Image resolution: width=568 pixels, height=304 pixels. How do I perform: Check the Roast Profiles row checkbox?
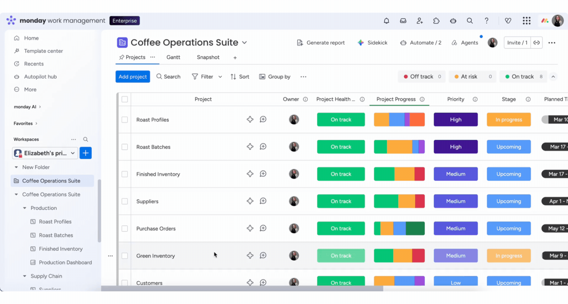coord(125,120)
